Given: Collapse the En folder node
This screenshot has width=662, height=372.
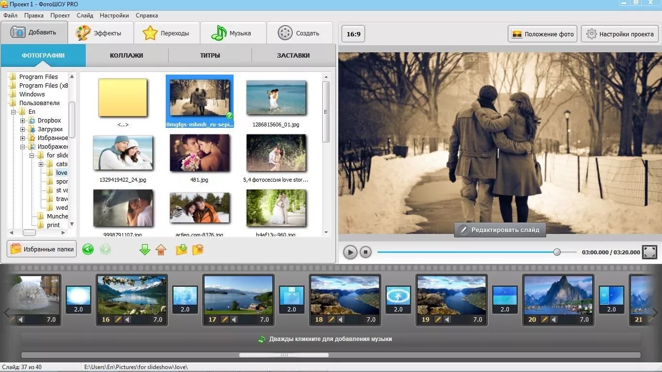Looking at the screenshot, I should [x=14, y=112].
